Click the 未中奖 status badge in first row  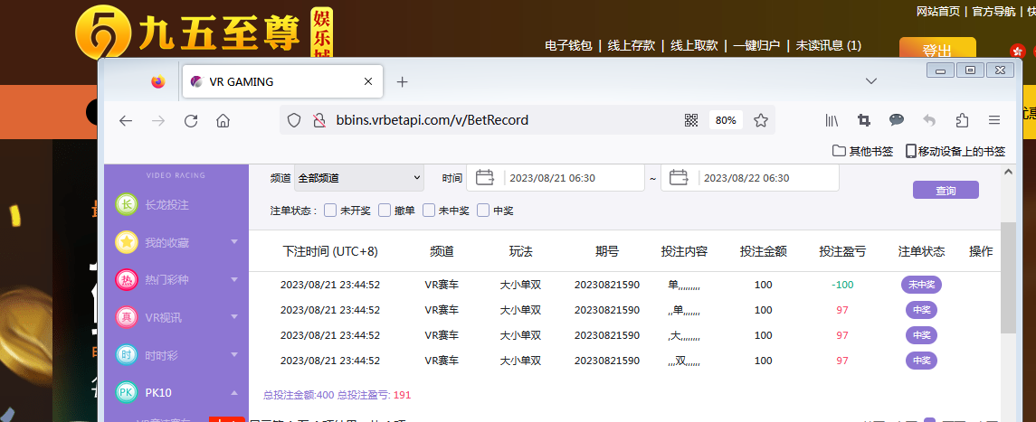921,285
